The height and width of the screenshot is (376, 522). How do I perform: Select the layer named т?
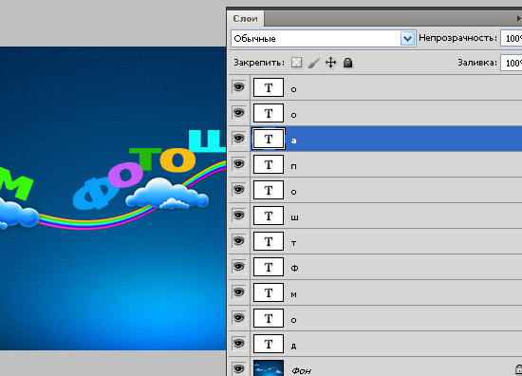(x=293, y=243)
